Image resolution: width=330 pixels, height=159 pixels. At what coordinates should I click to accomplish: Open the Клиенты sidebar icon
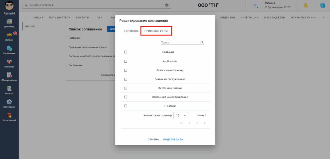tap(9, 62)
